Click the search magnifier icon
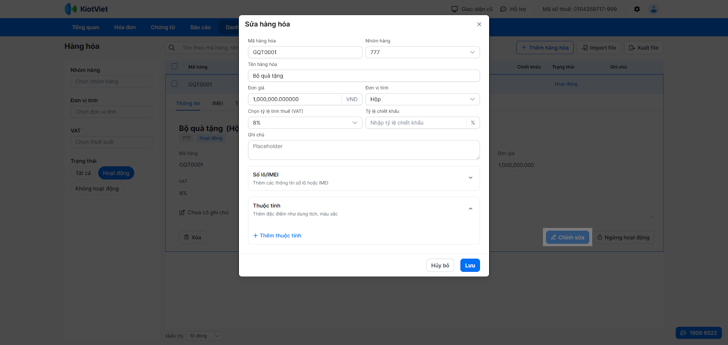Viewport: 728px width, 345px height. pyautogui.click(x=172, y=48)
